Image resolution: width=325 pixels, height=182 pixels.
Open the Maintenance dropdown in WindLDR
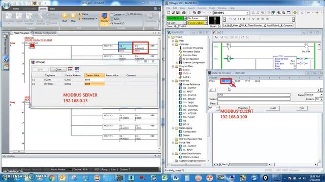coord(88,19)
